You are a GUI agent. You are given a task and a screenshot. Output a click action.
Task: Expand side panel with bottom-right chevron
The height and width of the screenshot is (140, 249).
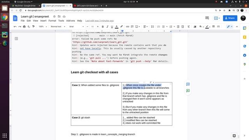[x=244, y=136]
